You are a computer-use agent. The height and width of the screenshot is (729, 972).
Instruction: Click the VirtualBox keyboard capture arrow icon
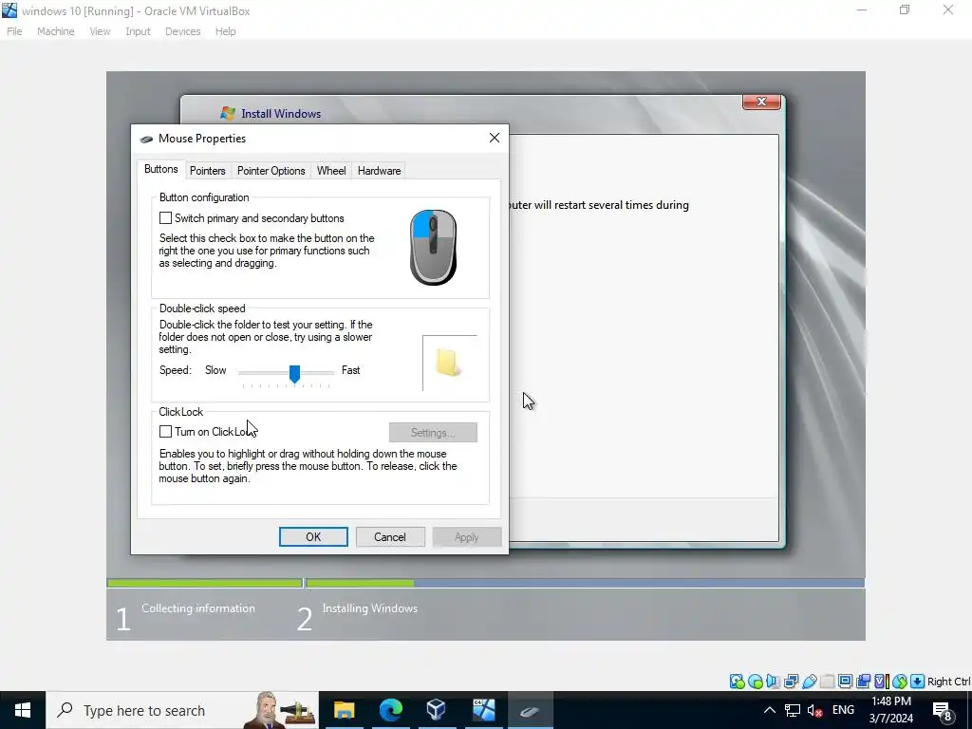917,682
